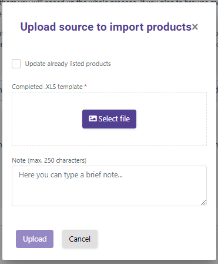The image size is (218, 264).
Task: Cancel the product import dialog
Action: coord(80,239)
